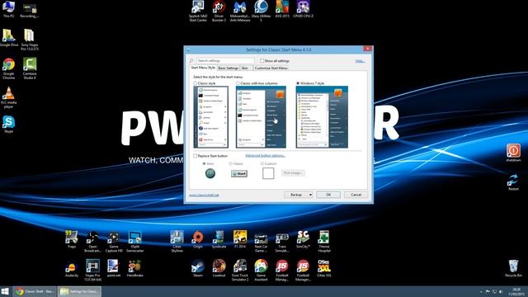Select the XSplit Gamecaster icon

click(134, 242)
